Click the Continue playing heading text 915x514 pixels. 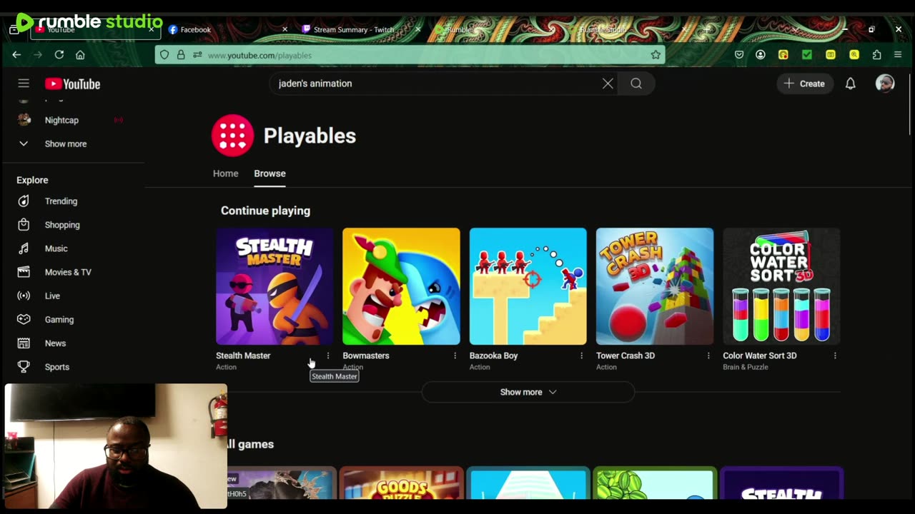(x=265, y=211)
